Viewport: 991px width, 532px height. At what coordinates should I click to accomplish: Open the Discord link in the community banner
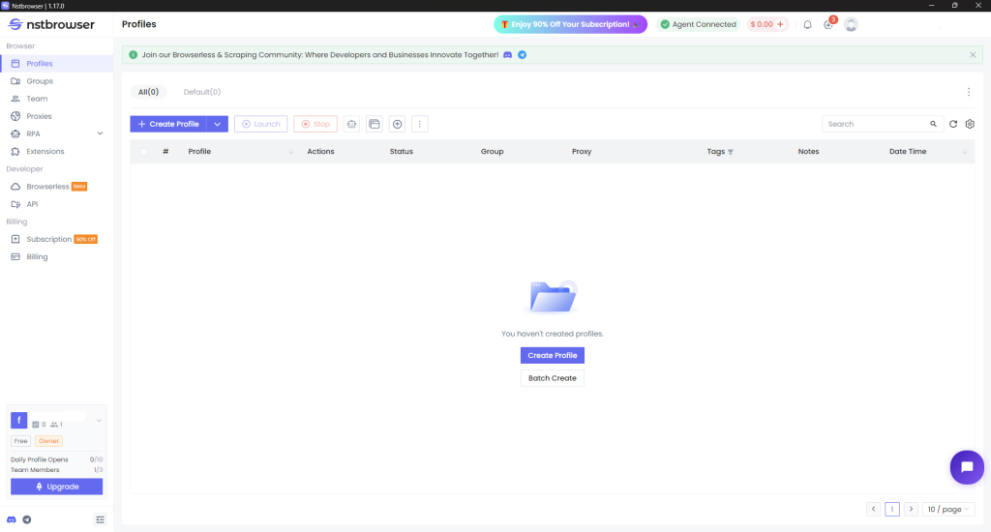click(507, 55)
